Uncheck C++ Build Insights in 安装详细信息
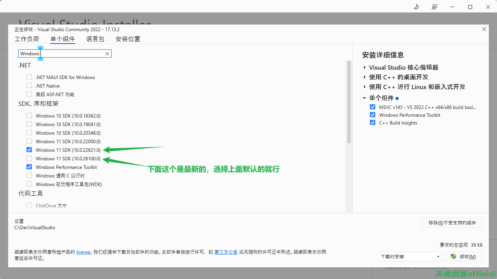Viewport: 497px width, 279px height. [373, 123]
